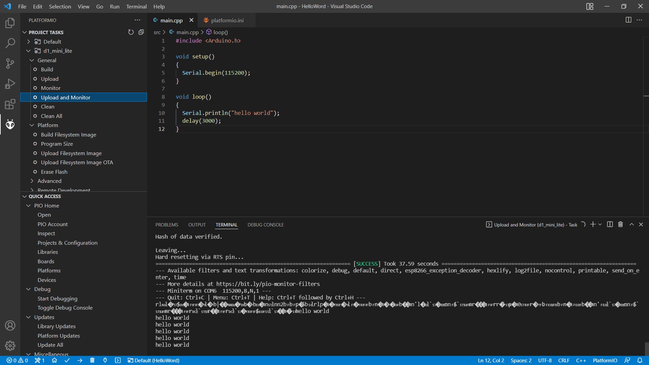Maximize the terminal panel size
Screen dimensions: 649x365
click(631, 224)
